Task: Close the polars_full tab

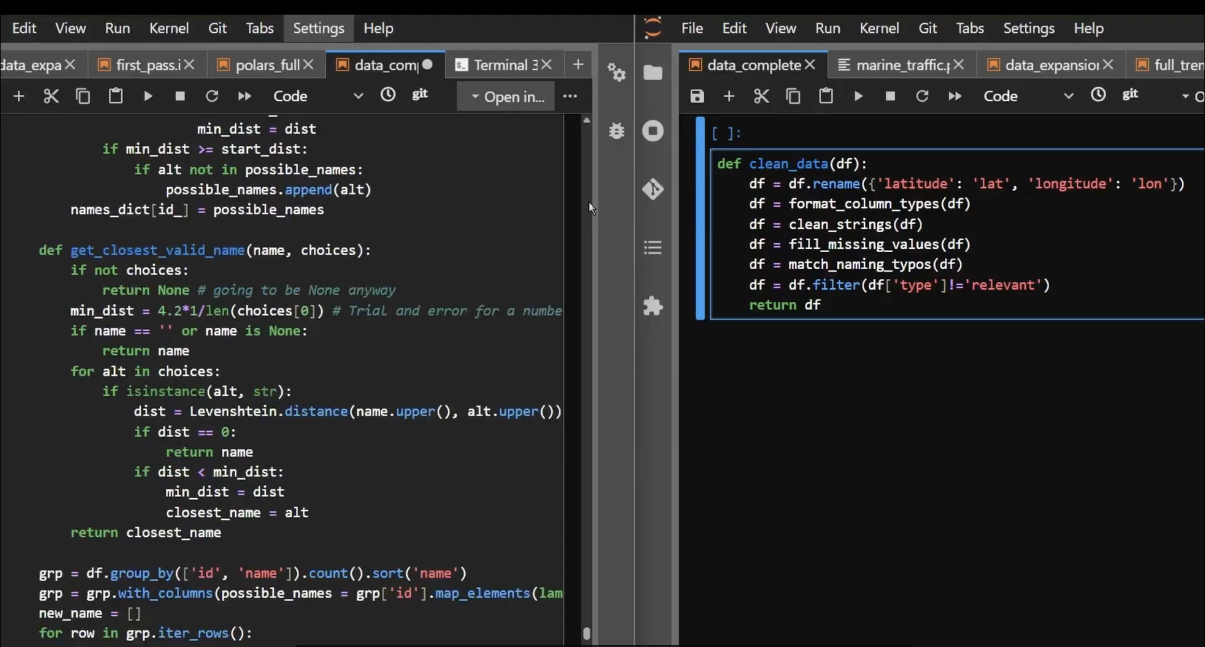Action: [x=308, y=65]
